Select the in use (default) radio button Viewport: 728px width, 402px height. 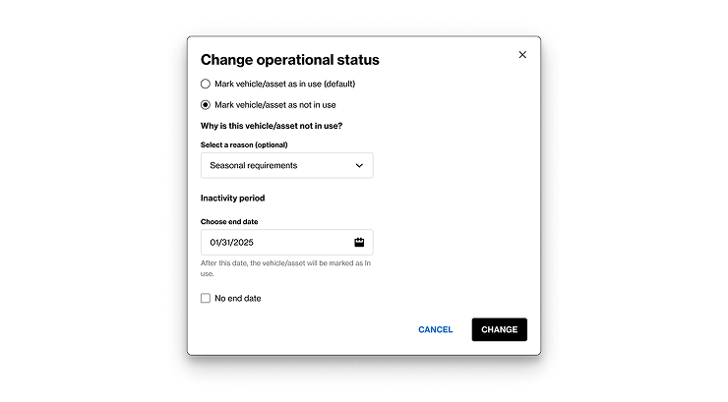tap(206, 84)
